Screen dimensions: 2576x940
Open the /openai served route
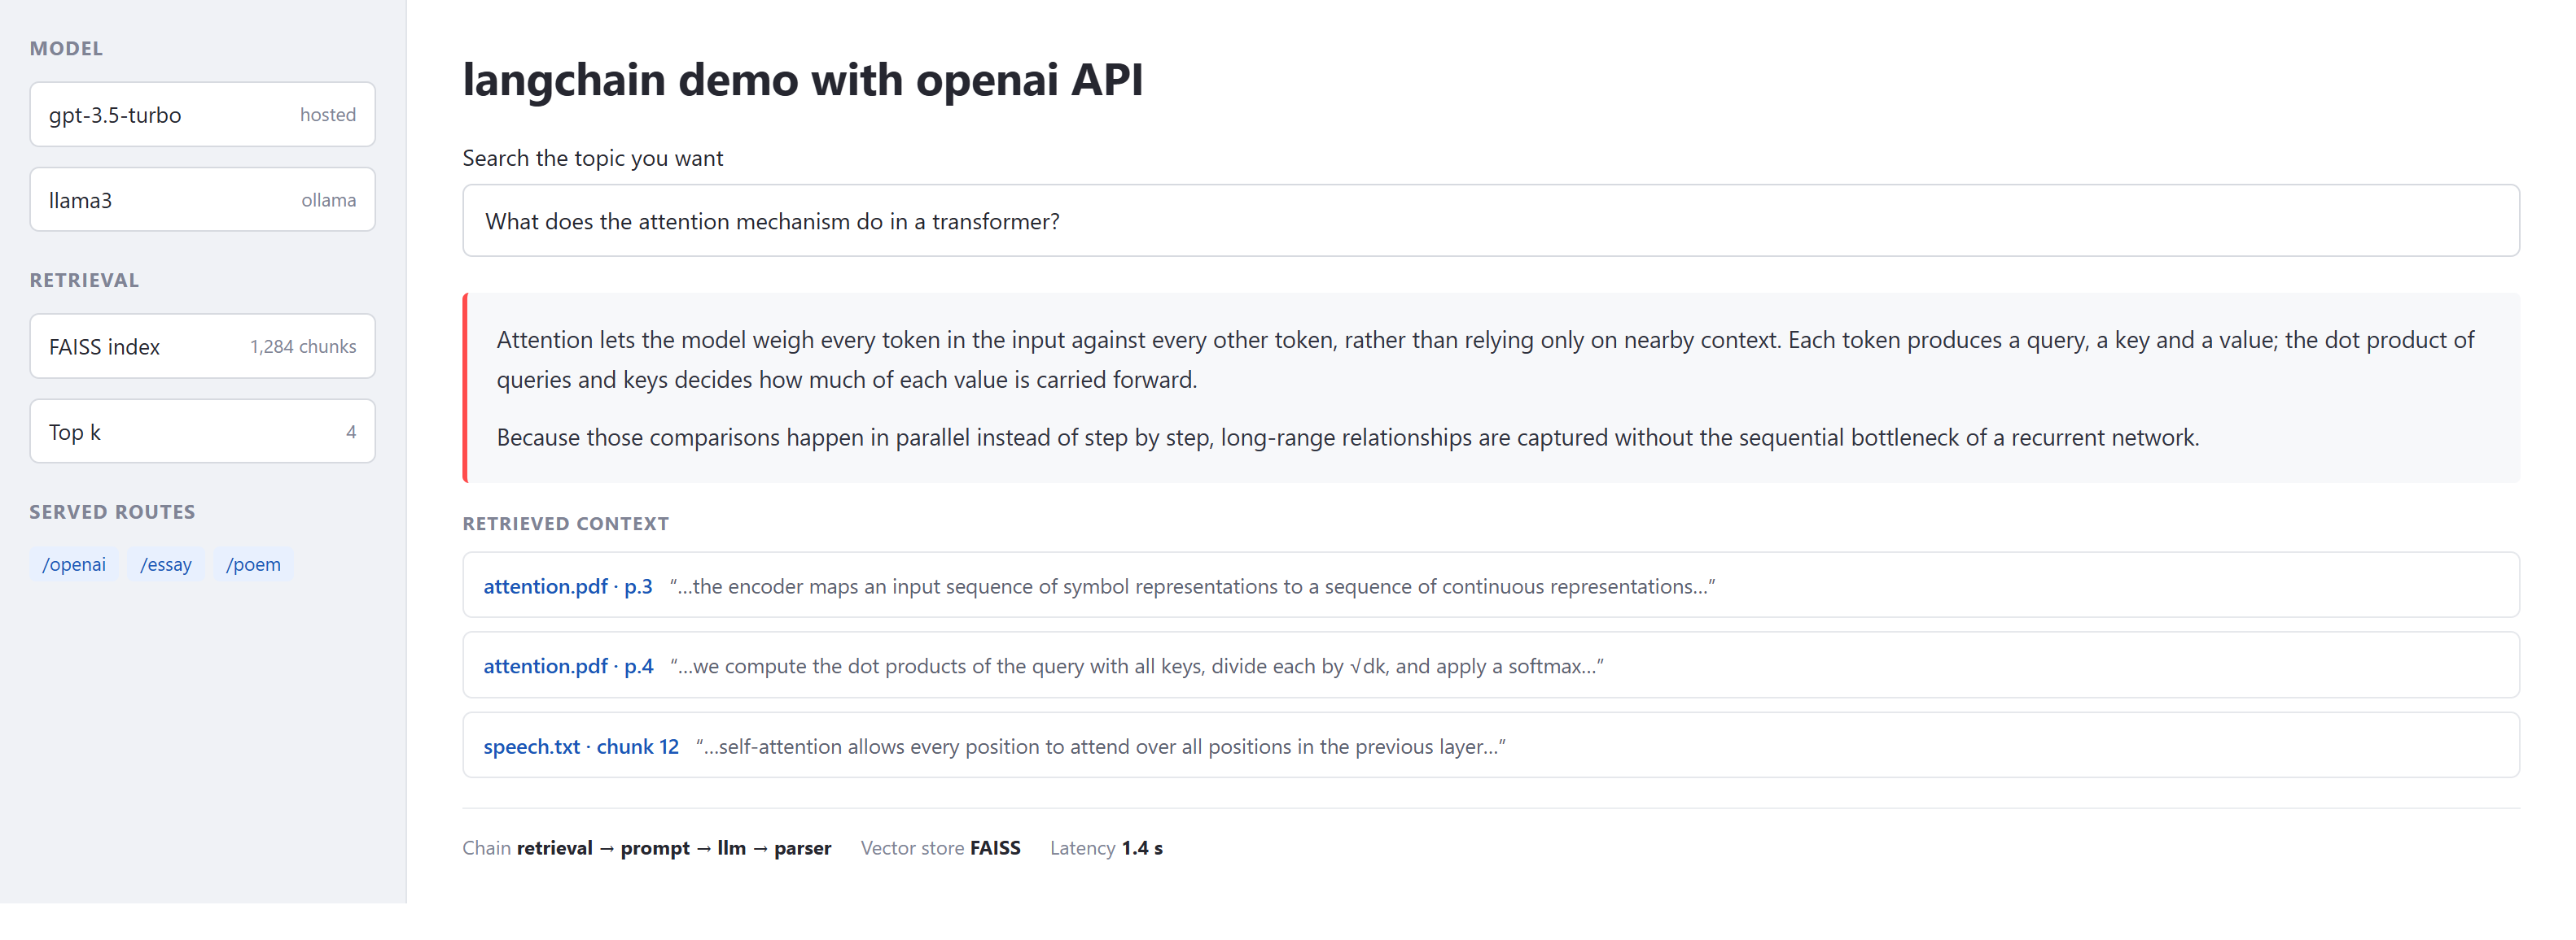point(74,564)
